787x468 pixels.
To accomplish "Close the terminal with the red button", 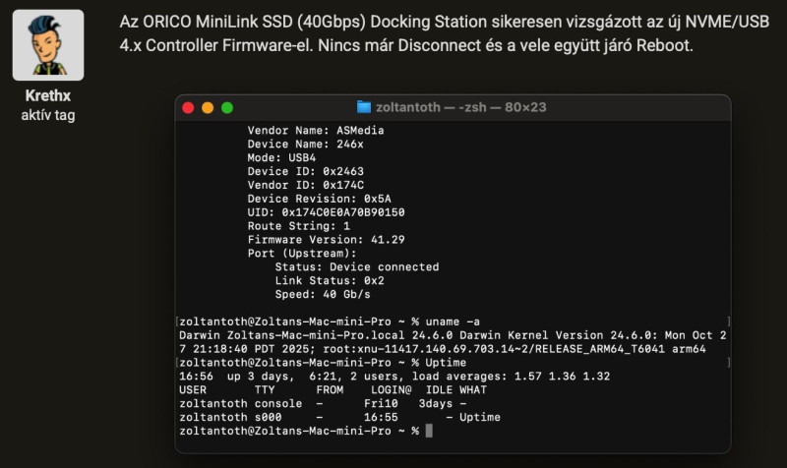I will click(x=188, y=107).
